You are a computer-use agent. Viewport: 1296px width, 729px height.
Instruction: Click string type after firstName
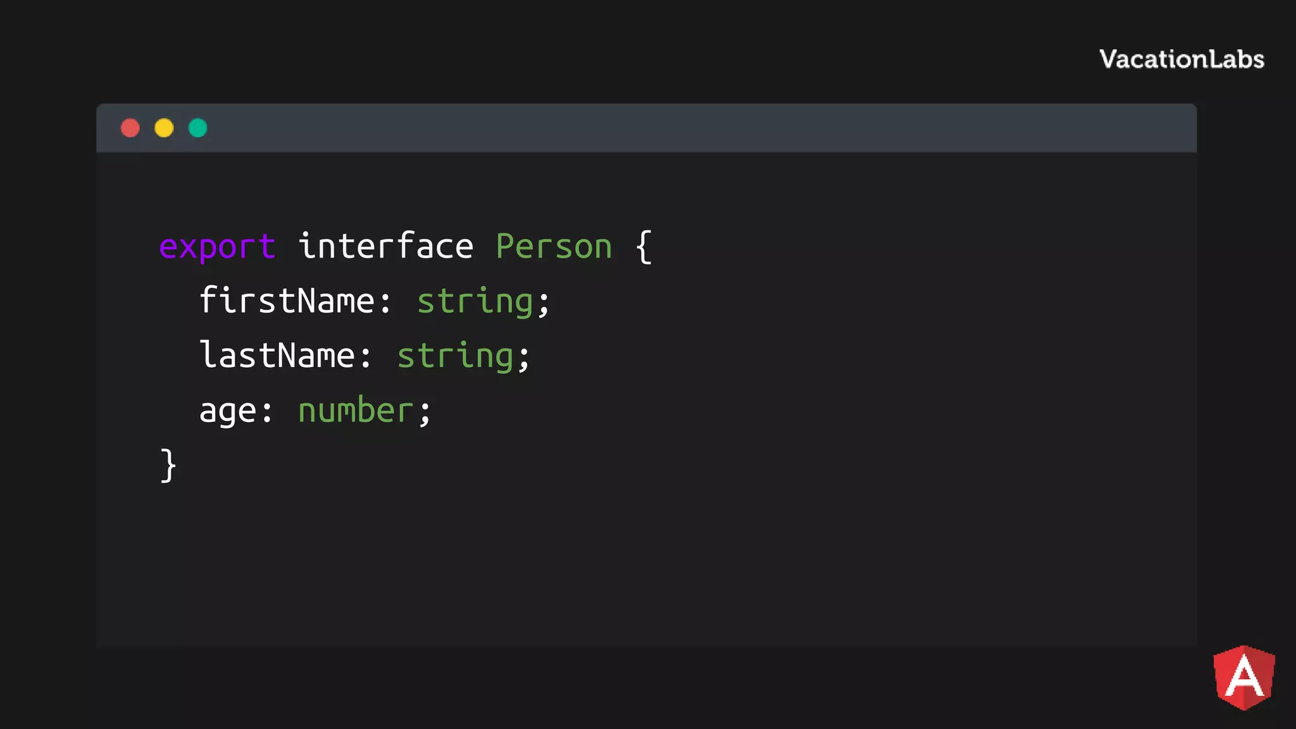(x=475, y=301)
